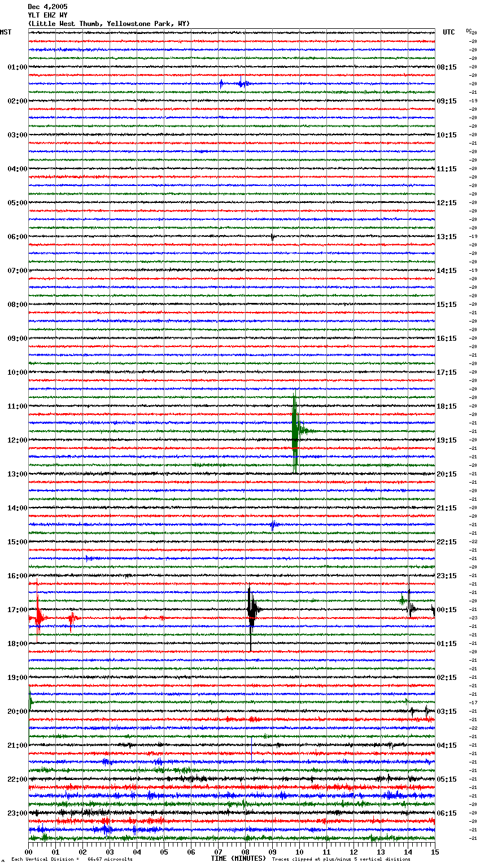Select the '18:15' UTC time label

point(447,406)
